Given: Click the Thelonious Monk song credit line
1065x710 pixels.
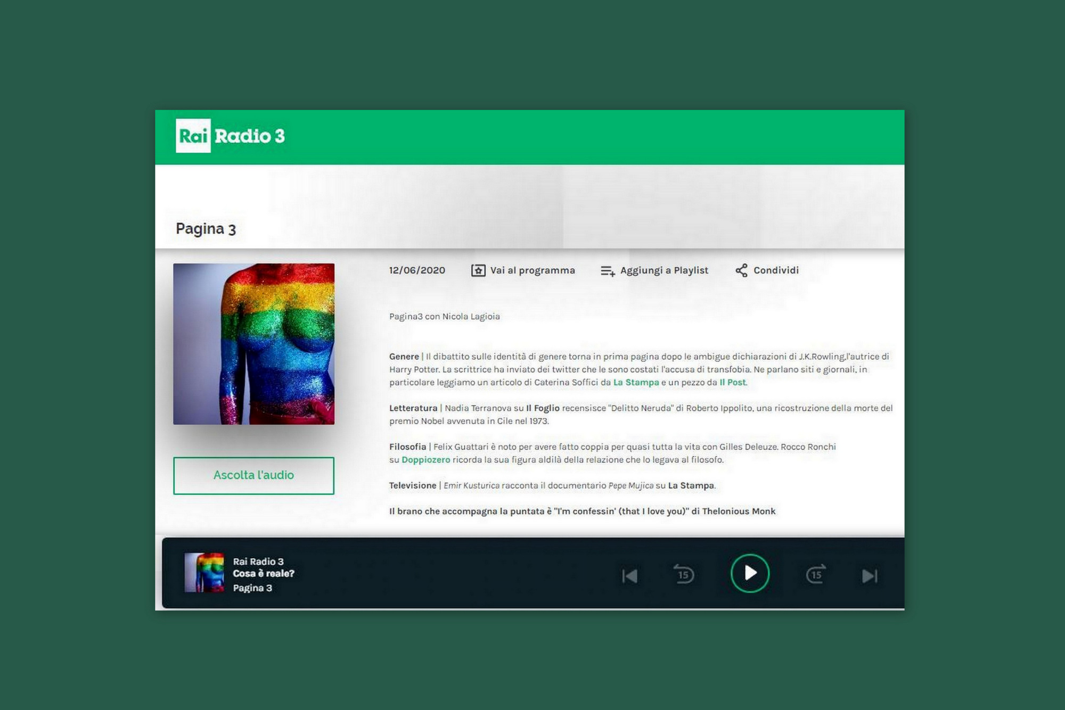Looking at the screenshot, I should [x=582, y=511].
